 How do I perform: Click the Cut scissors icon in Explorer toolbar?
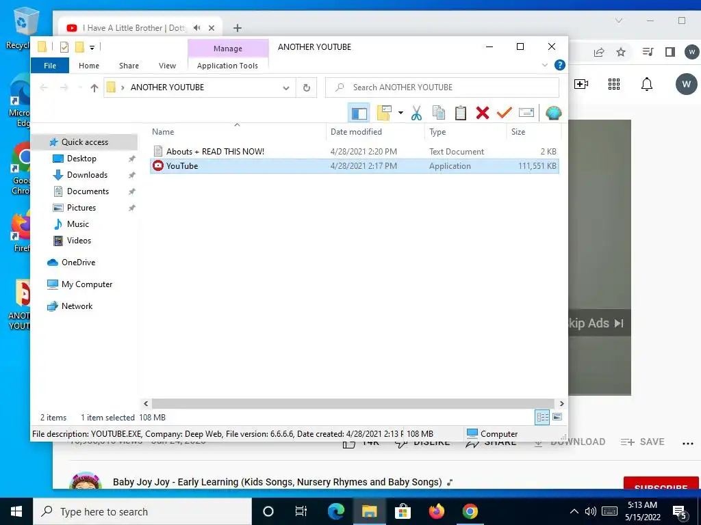[x=416, y=113]
